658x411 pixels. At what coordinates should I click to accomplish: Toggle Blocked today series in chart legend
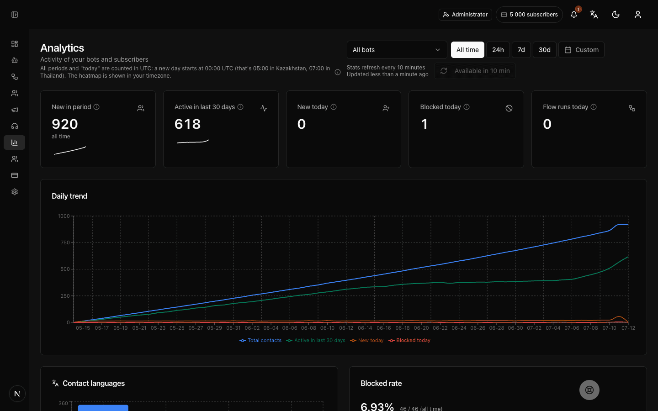(409, 340)
